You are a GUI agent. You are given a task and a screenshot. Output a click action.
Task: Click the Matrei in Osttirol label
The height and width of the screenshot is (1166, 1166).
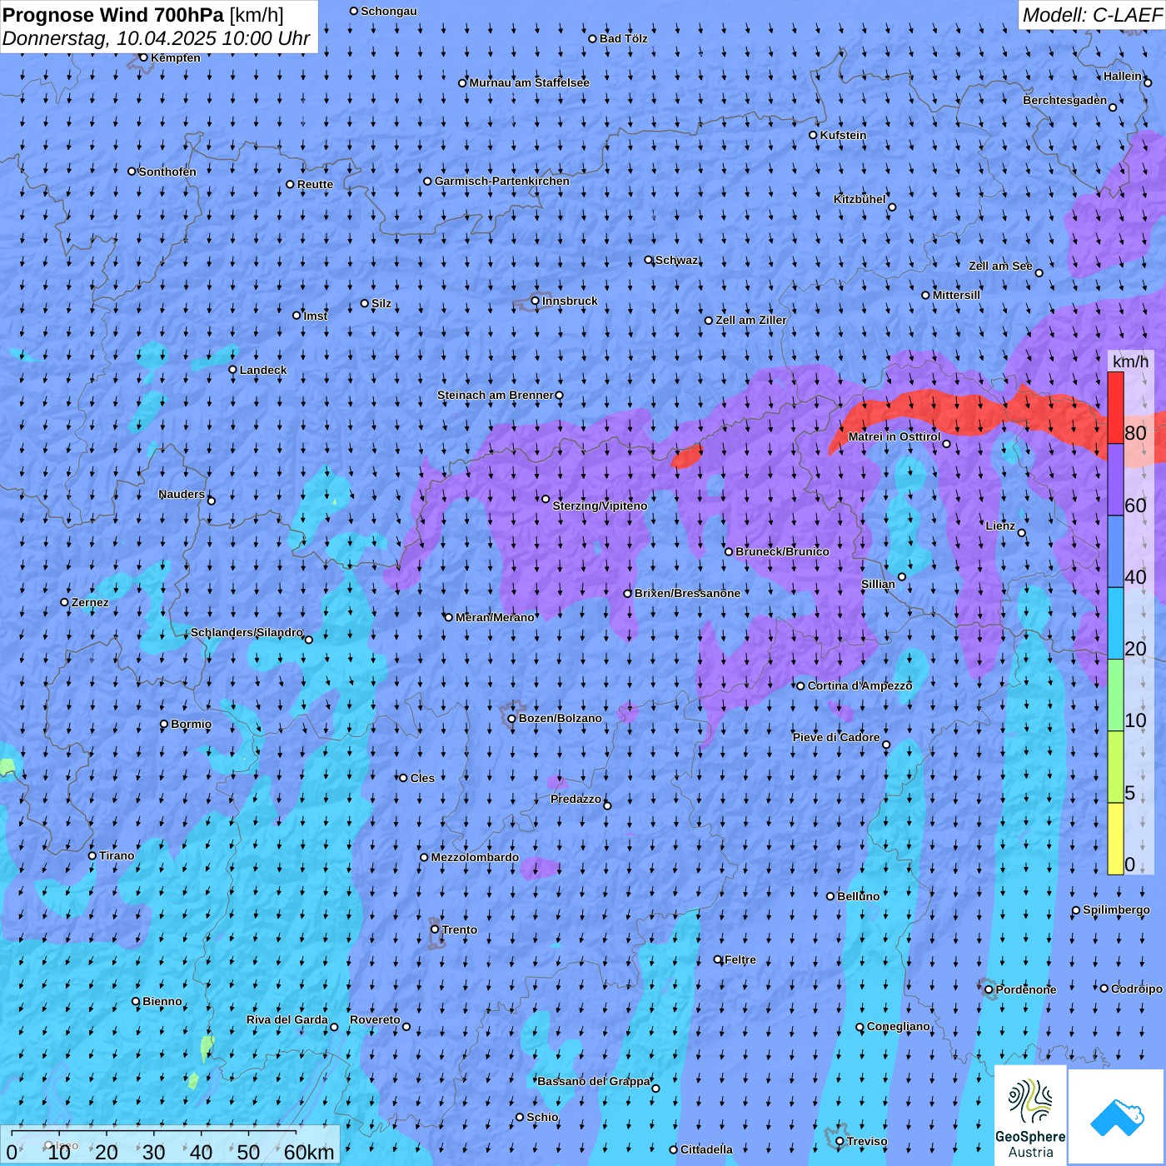(894, 436)
